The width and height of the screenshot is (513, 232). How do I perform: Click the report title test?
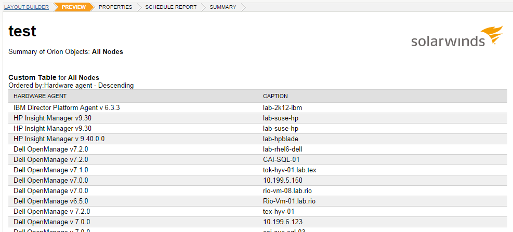(22, 31)
